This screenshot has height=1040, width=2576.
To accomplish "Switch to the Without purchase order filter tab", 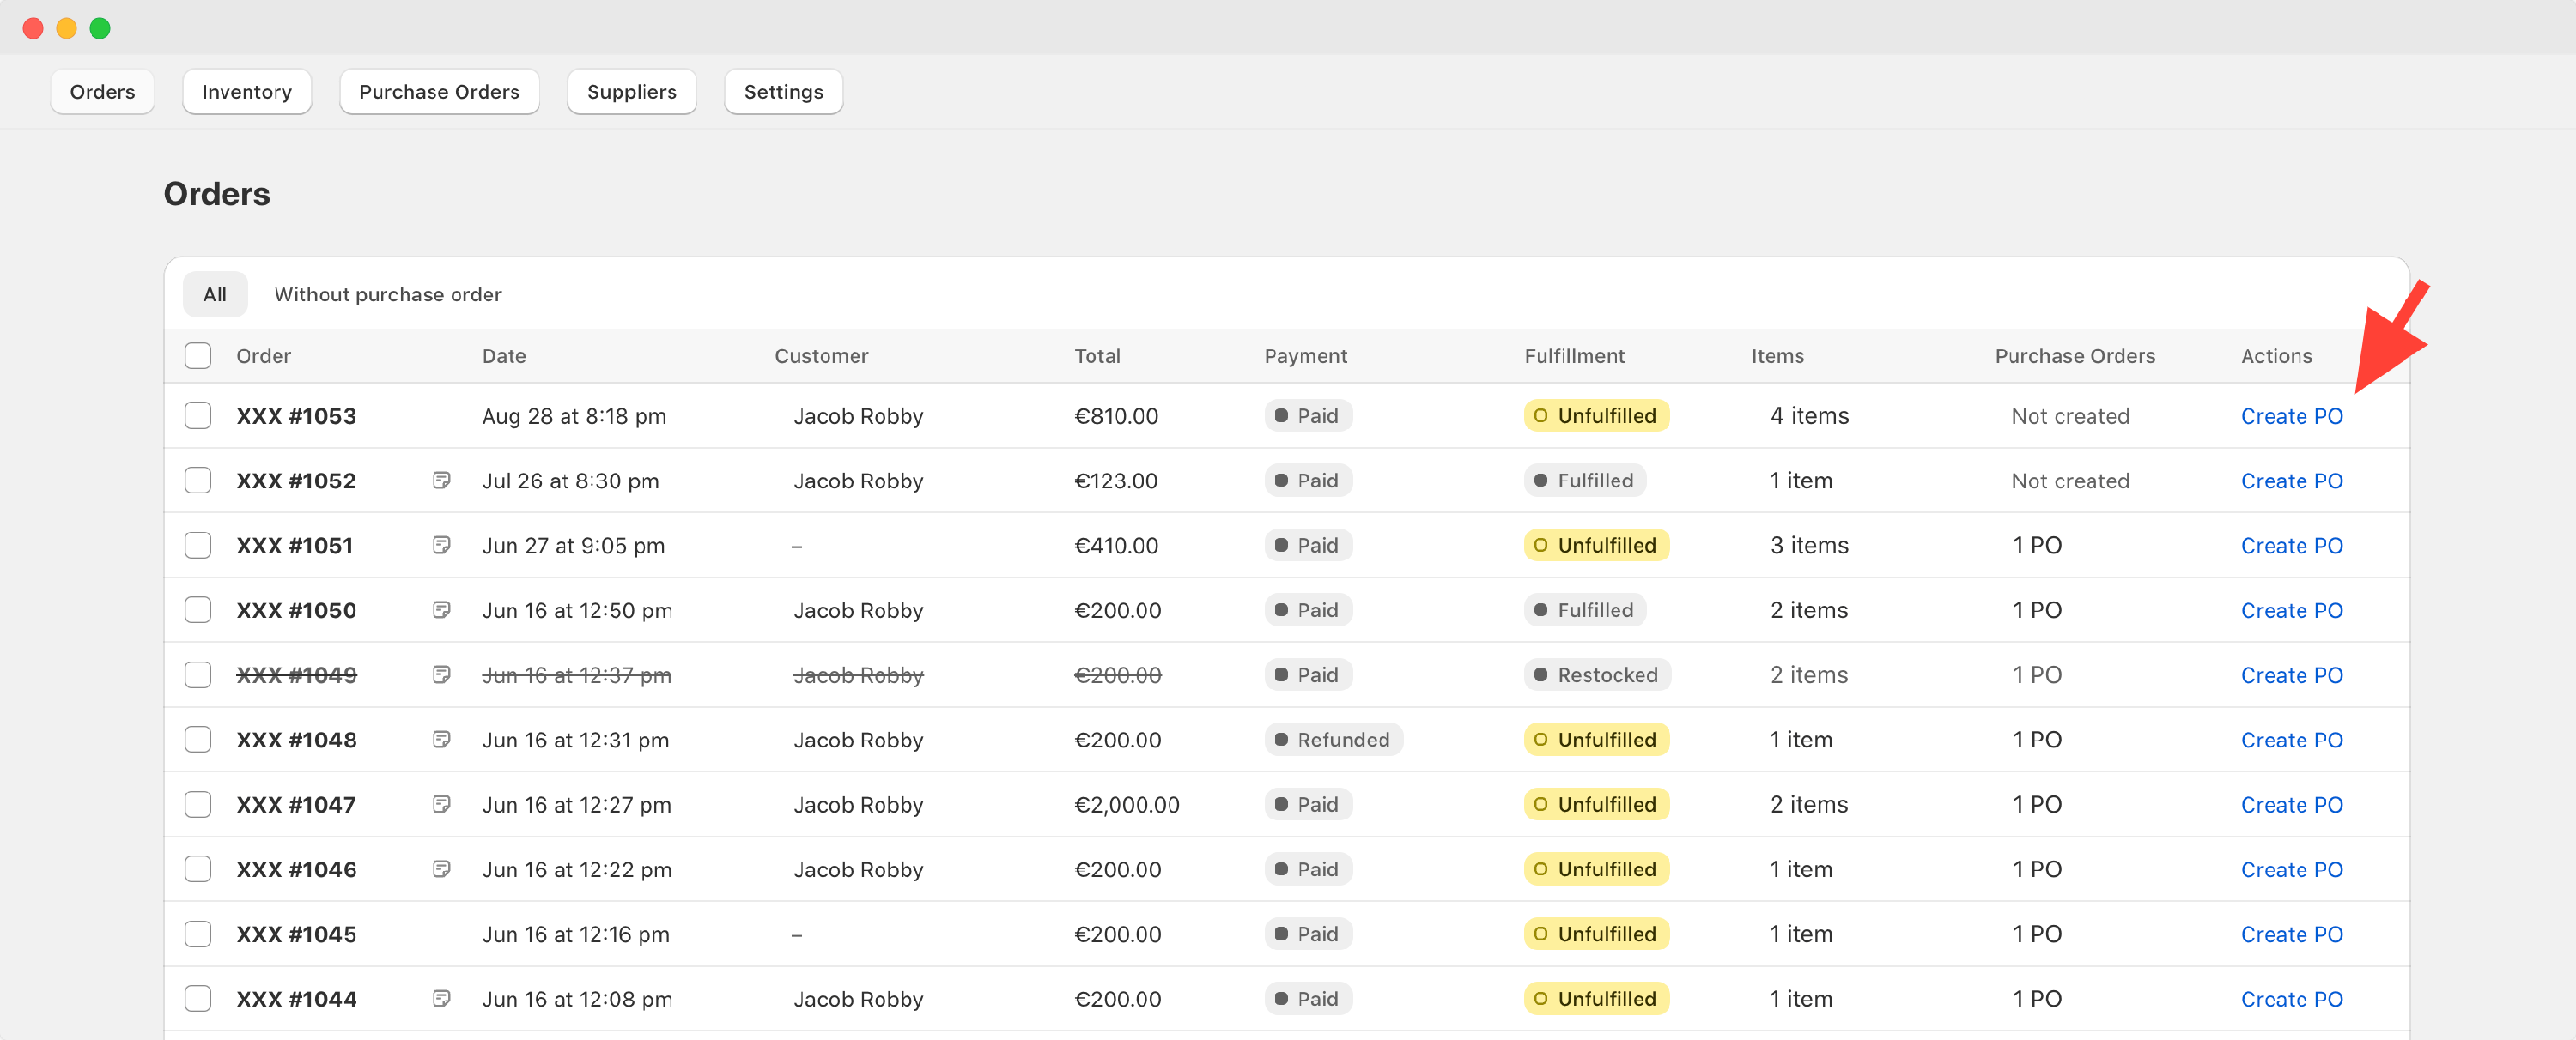I will (388, 293).
